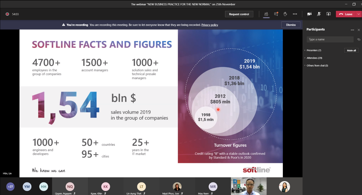Screen dimensions: 362x195
Task: Restore down the Teams meeting window
Action: (354, 4)
